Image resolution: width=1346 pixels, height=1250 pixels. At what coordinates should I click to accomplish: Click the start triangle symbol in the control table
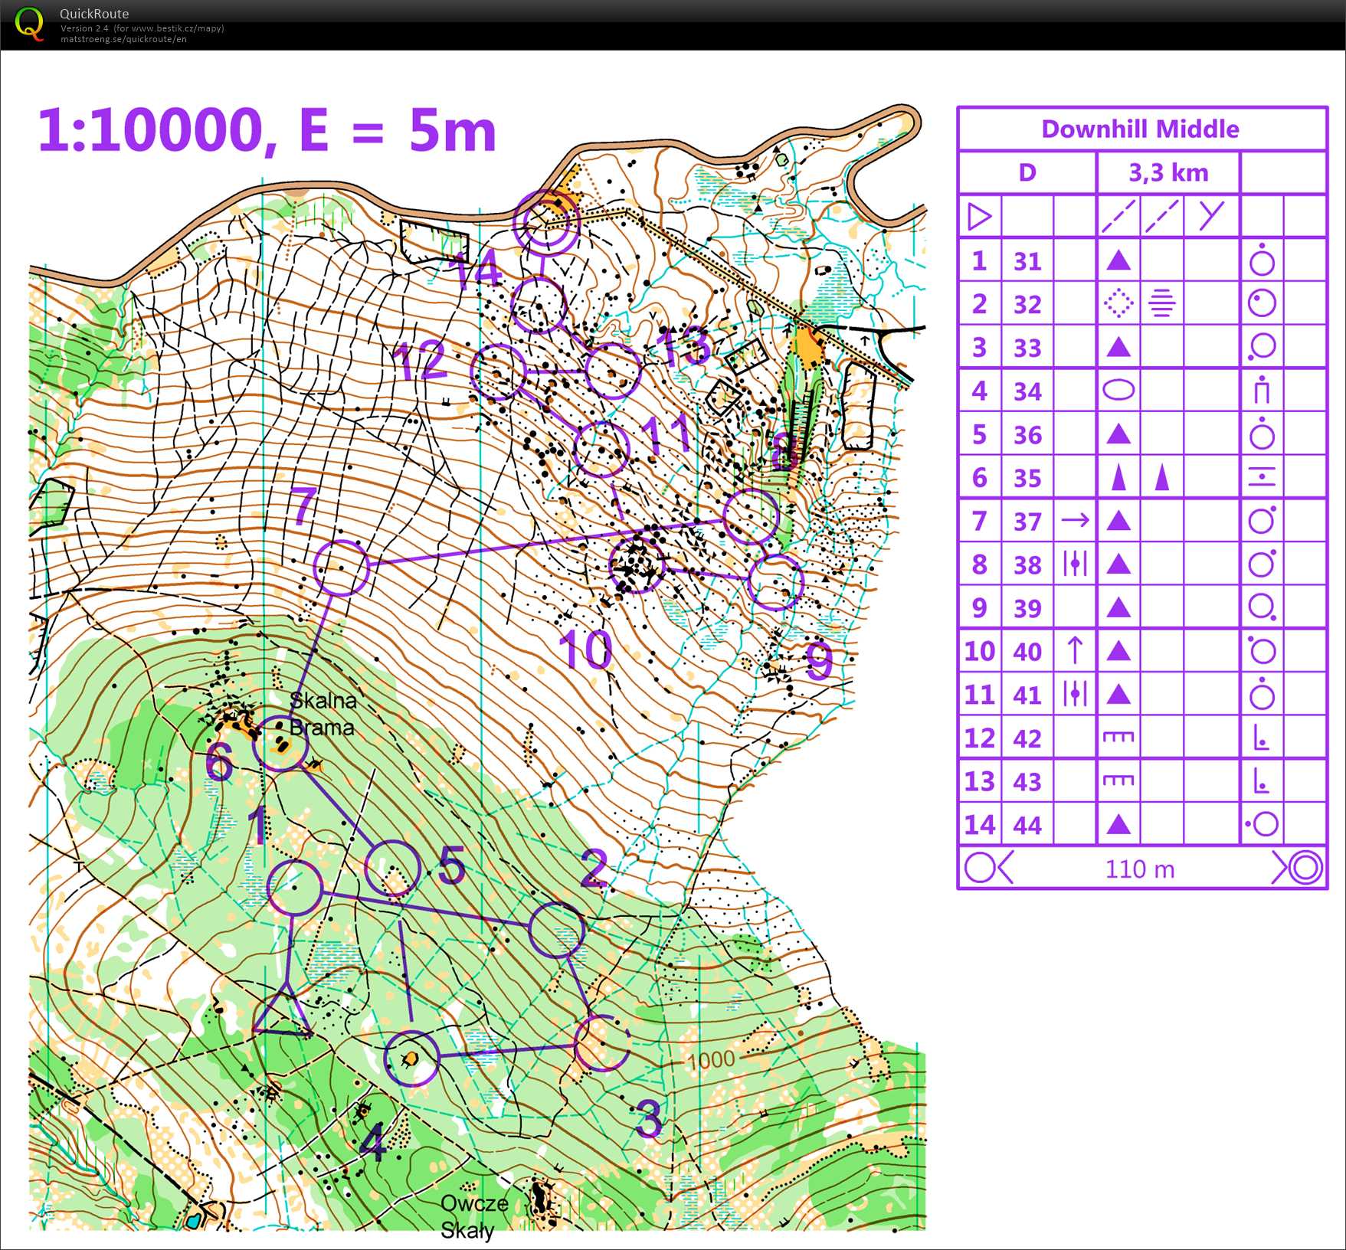[x=979, y=216]
